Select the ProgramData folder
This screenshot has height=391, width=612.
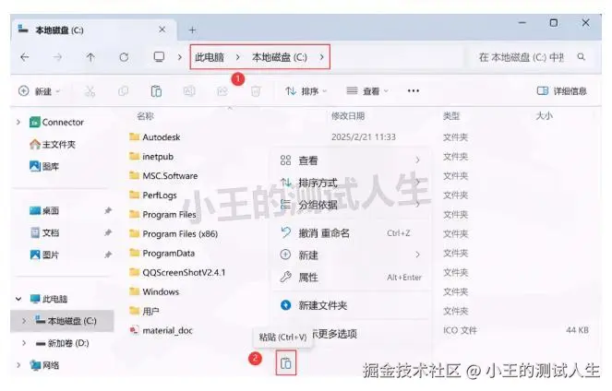162,254
